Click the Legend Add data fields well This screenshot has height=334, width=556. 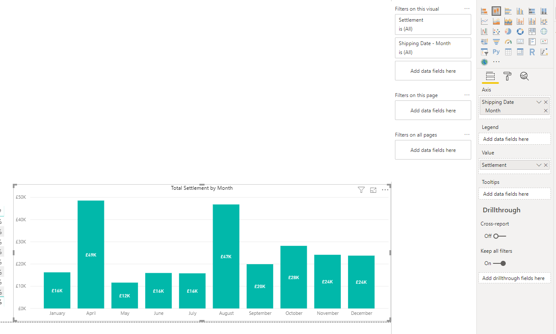pyautogui.click(x=514, y=139)
